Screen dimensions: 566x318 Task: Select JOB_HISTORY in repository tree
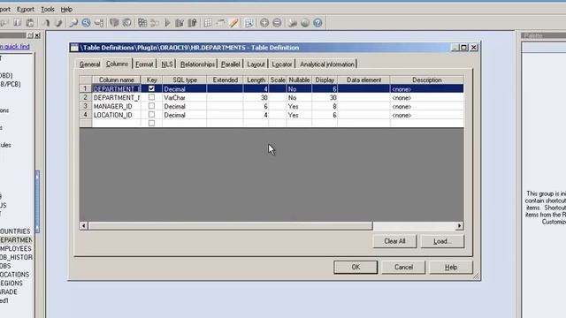click(x=16, y=257)
